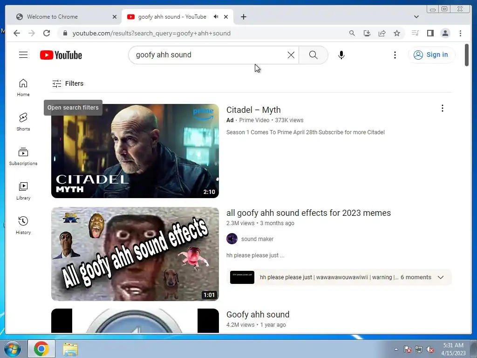The width and height of the screenshot is (477, 358).
Task: Open all goofy ahh sound effects title
Action: click(x=308, y=213)
